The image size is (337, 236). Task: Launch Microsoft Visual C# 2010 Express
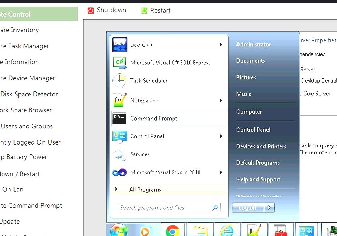[170, 63]
